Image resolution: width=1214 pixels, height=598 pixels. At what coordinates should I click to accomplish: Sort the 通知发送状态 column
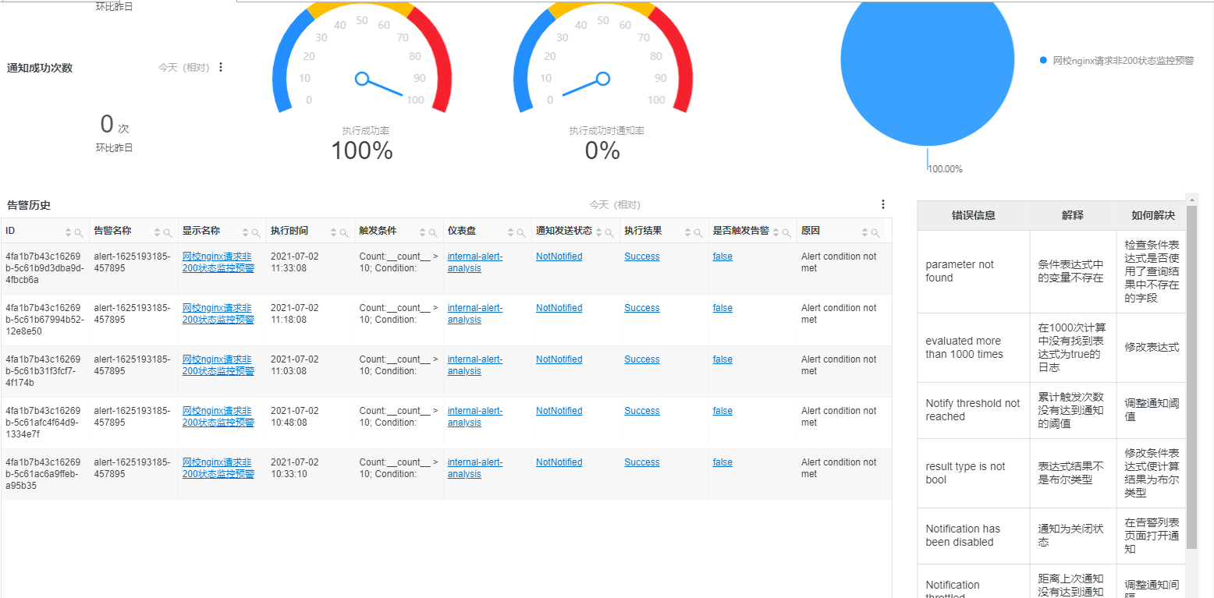click(x=598, y=232)
